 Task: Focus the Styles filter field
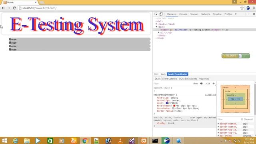click(x=172, y=84)
